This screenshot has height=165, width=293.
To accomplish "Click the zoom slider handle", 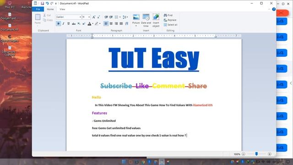I will coord(256,154).
